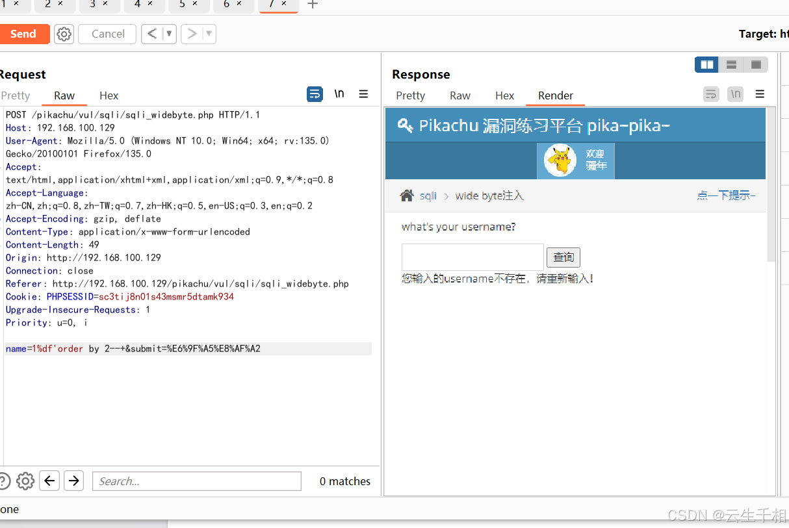Open Request panel hamburger menu

[363, 94]
